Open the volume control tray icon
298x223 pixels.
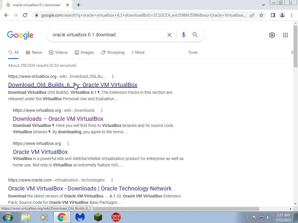click(x=268, y=217)
